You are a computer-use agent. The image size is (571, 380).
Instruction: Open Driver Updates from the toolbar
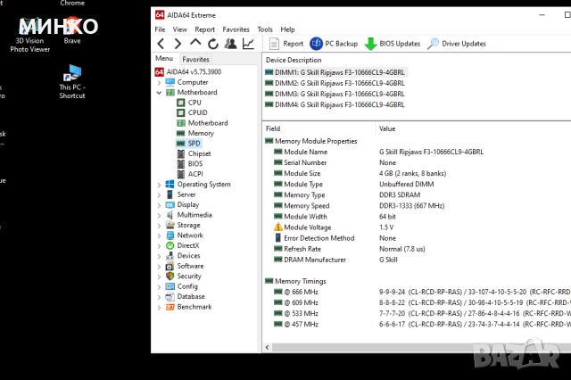click(x=456, y=44)
